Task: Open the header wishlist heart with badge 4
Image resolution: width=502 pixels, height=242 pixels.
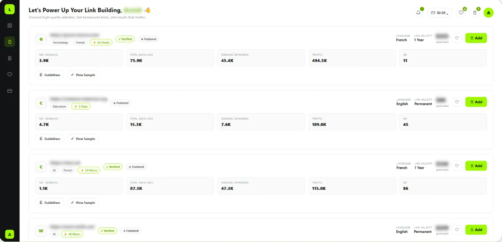Action: [x=461, y=13]
